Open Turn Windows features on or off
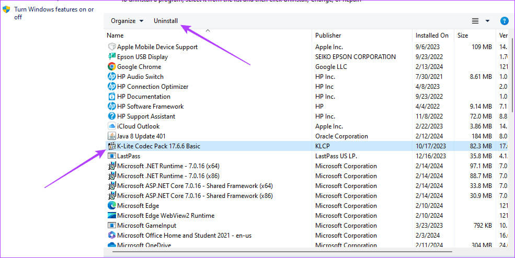 tap(54, 13)
